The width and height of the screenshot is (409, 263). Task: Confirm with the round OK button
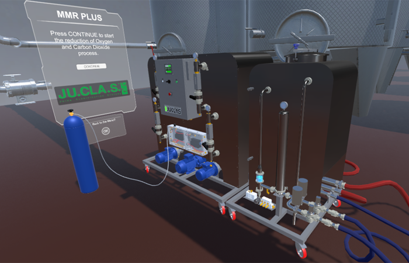pyautogui.click(x=105, y=131)
